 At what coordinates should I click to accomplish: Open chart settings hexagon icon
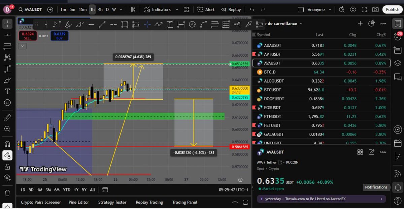click(353, 9)
